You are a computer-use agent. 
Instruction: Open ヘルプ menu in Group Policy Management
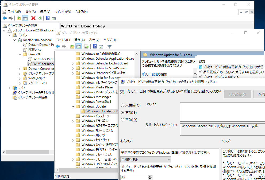click(82, 12)
